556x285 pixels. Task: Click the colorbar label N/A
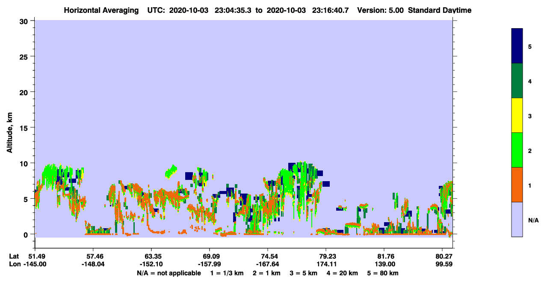click(x=533, y=220)
